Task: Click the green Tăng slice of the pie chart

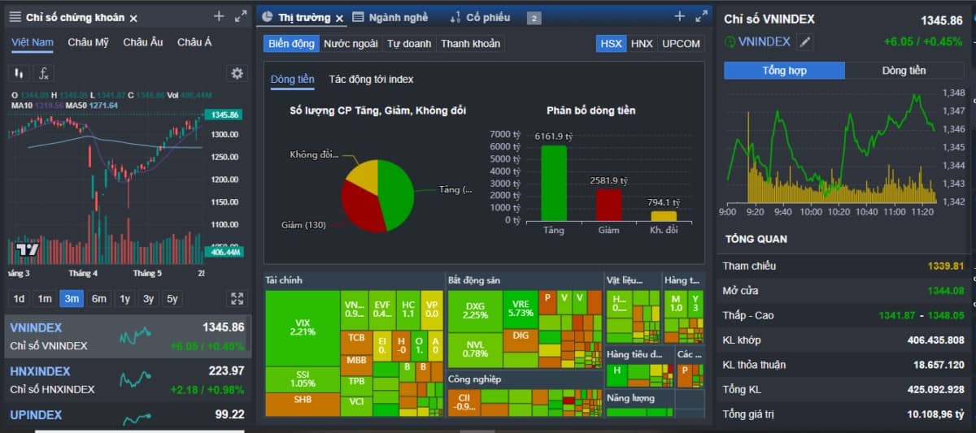Action: [x=396, y=197]
